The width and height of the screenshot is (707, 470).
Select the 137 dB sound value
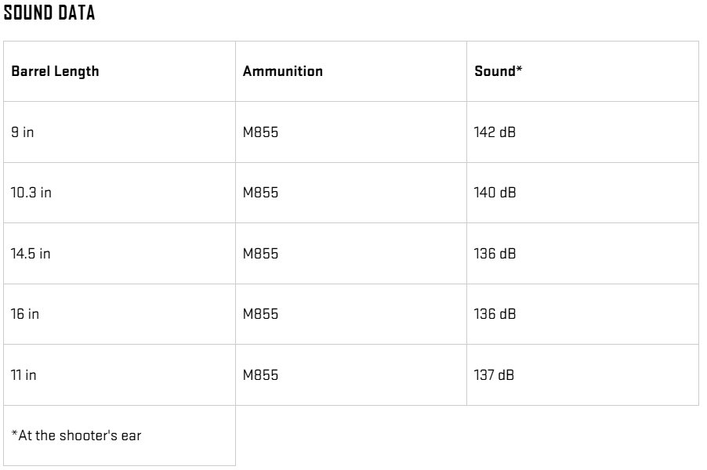click(x=495, y=375)
